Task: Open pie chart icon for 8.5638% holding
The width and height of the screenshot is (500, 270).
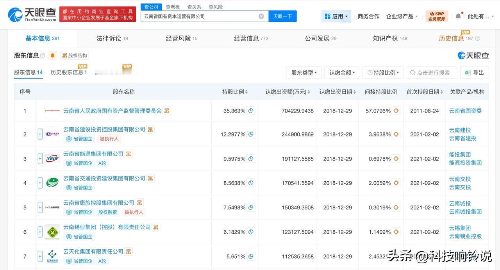Action: click(251, 183)
